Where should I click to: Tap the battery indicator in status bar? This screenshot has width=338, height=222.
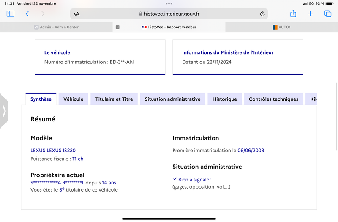tap(330, 4)
